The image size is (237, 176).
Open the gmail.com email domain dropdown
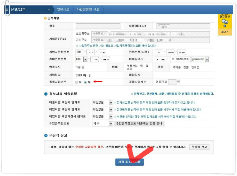(207, 59)
